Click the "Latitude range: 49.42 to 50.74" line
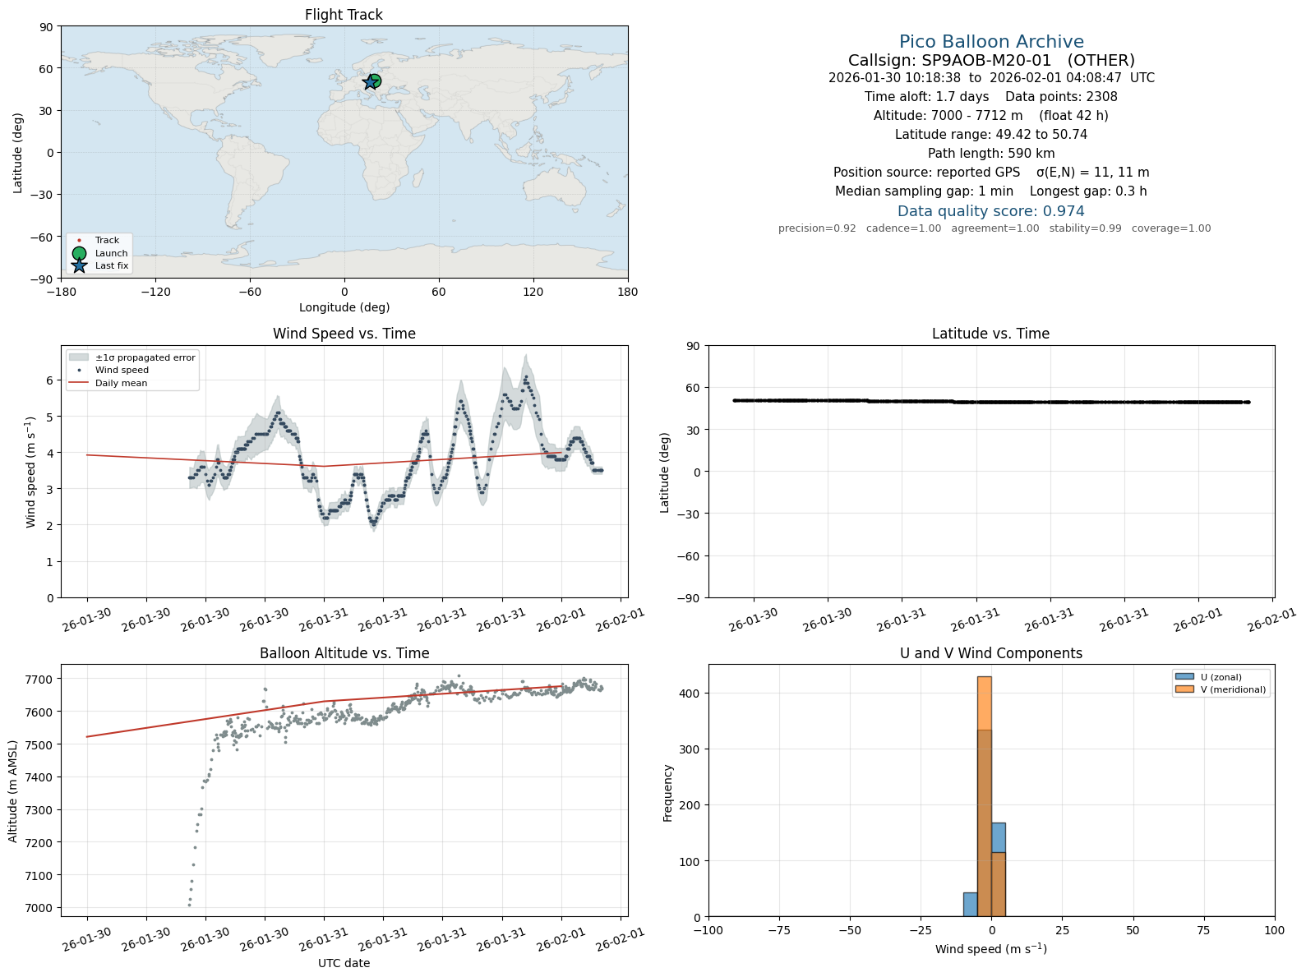The height and width of the screenshot is (977, 1306). coord(991,135)
